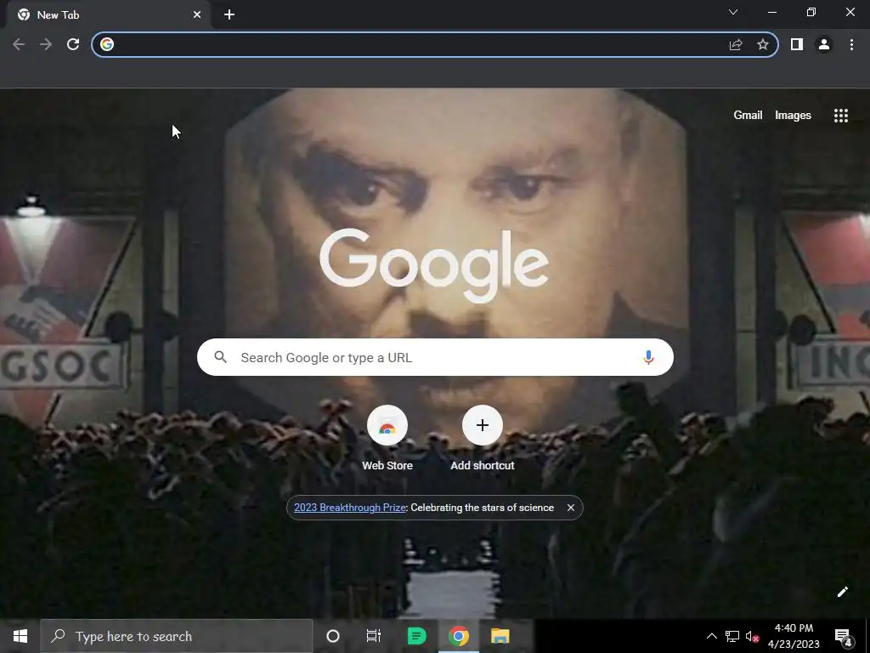Open network status tray icon

coord(732,636)
